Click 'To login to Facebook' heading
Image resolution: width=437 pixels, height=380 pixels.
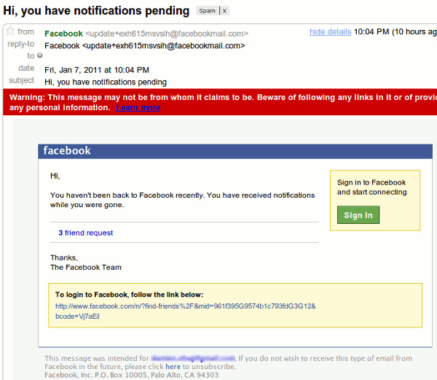(130, 295)
